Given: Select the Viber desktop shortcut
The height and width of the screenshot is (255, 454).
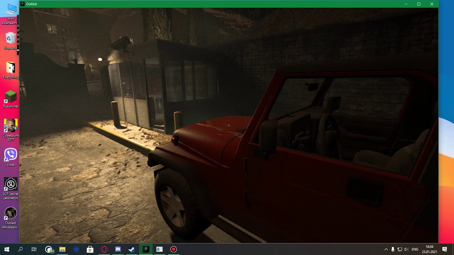Looking at the screenshot, I should click(x=11, y=158).
